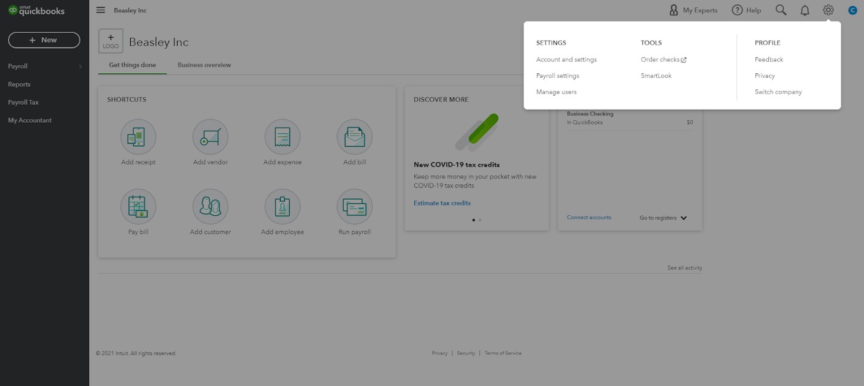Open the footer Terms of Service link
The image size is (864, 386).
503,353
